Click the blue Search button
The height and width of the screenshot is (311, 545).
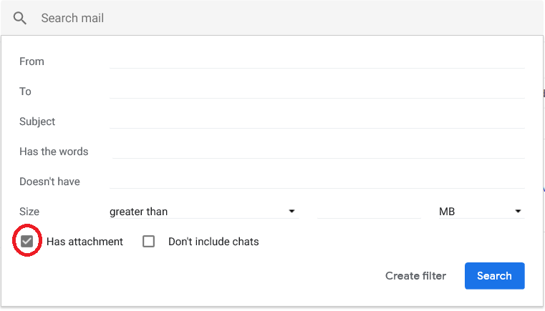(x=495, y=275)
